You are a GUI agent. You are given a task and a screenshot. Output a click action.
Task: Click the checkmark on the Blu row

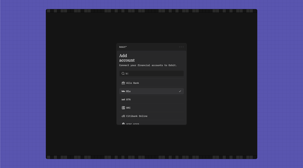180,91
